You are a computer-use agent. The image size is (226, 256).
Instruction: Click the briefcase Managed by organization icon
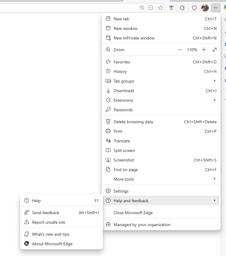108,224
